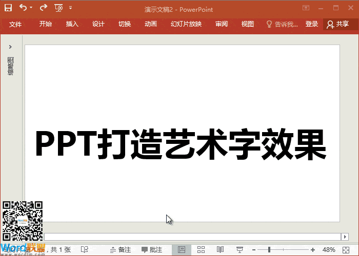Click the Undo arrow icon
This screenshot has height=256, width=359.
23,8
